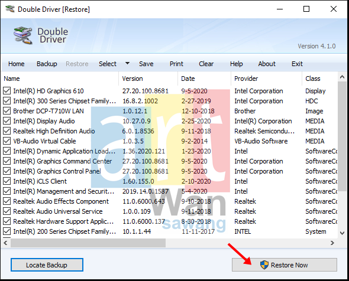Toggle Realtek Audio Effects Component checkbox

(x=7, y=201)
